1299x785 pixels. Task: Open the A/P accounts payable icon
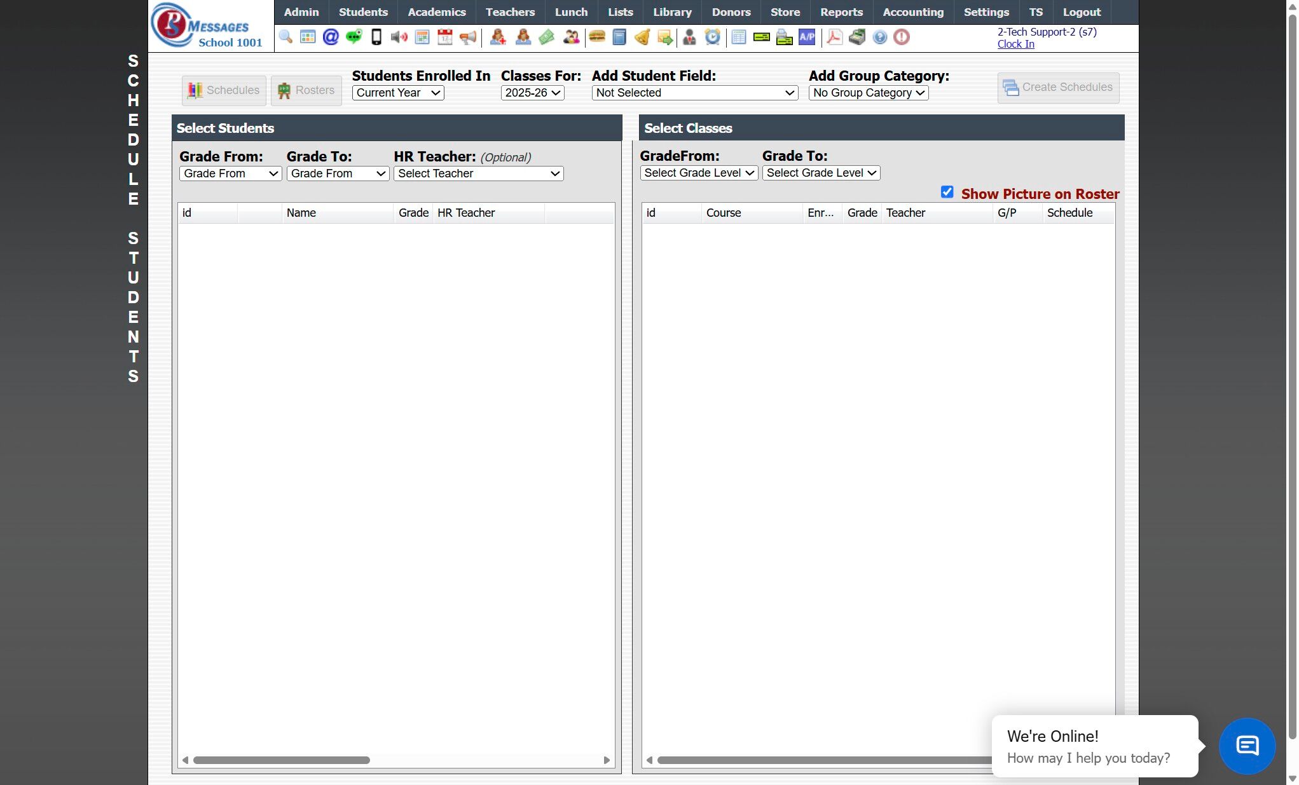tap(807, 37)
